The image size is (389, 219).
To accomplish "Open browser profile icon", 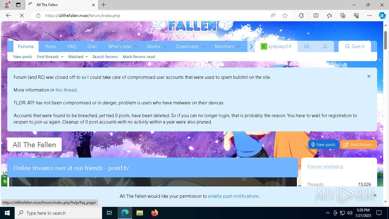I will point(7,5).
